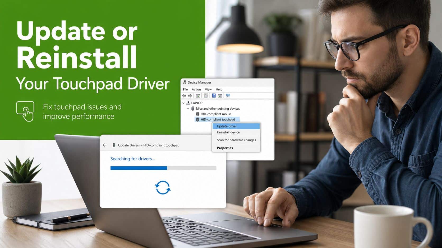Collapse Mice and other pointing devices
Viewport: 442px width, 248px height.
pyautogui.click(x=188, y=109)
